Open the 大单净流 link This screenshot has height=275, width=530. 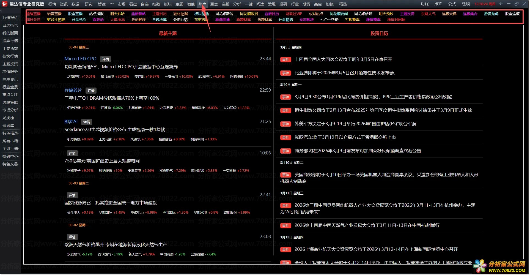(x=117, y=20)
